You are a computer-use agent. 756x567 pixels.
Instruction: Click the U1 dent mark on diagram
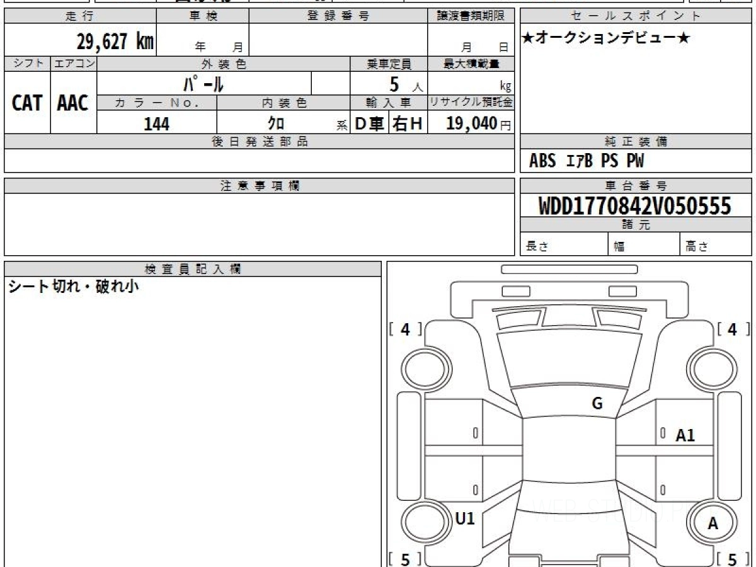click(x=464, y=518)
